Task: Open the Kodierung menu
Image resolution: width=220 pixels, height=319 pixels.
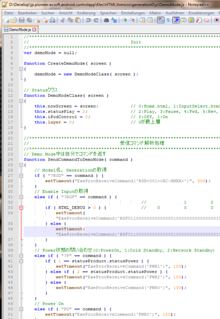Action: 86,13
